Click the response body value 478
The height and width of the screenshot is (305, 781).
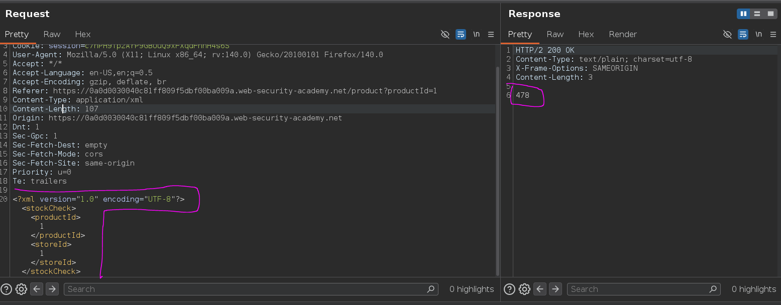tap(522, 95)
